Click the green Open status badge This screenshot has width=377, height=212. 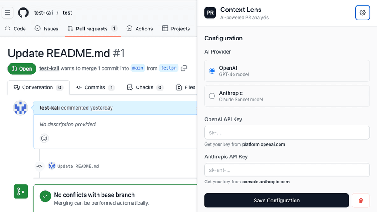tap(22, 69)
